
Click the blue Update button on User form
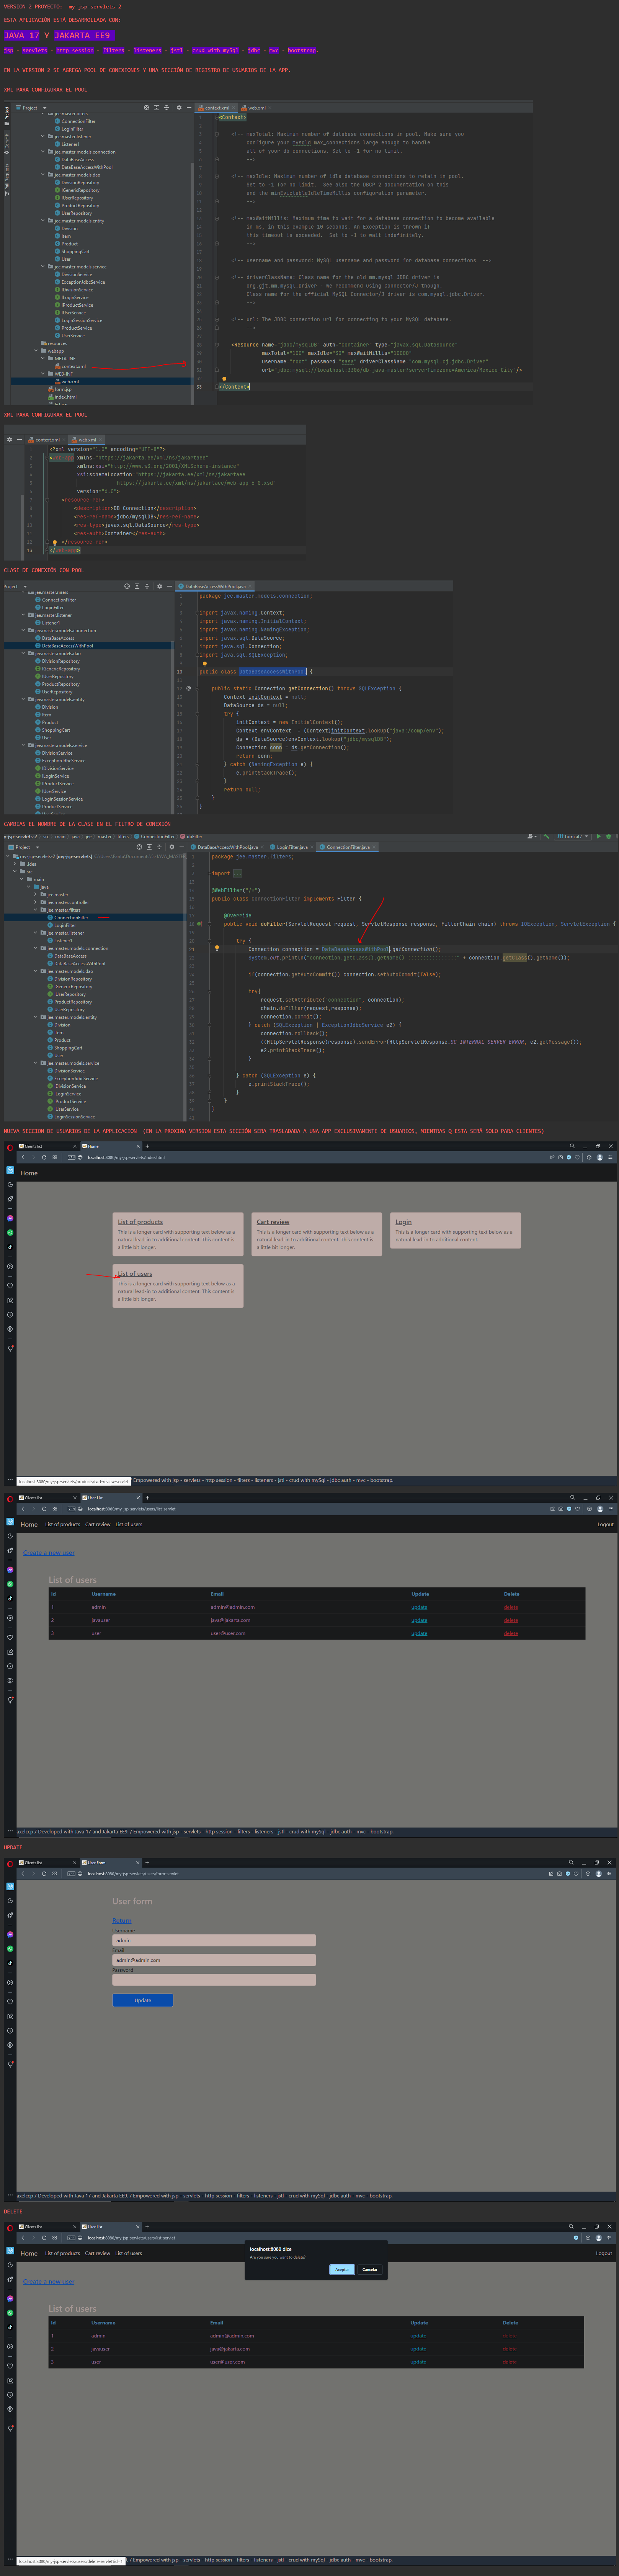click(143, 2000)
